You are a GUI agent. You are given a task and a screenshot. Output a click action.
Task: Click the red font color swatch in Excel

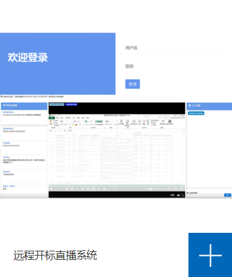pyautogui.click(x=76, y=125)
